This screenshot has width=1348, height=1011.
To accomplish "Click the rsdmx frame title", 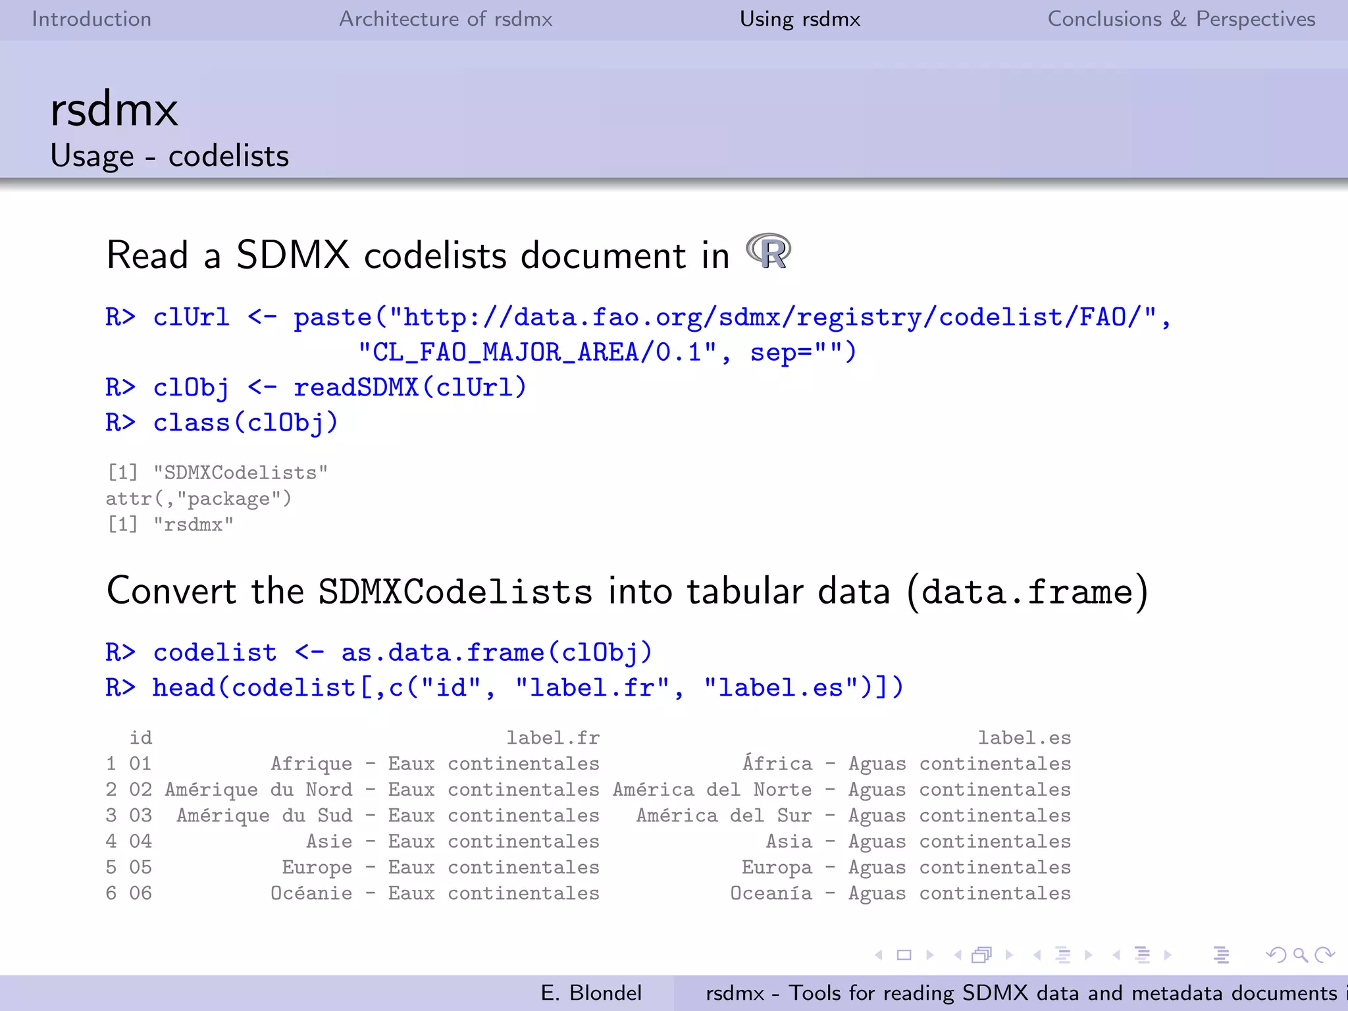I will point(114,109).
